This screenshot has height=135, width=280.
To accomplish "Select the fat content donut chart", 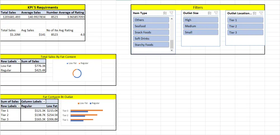I will click(x=77, y=70).
